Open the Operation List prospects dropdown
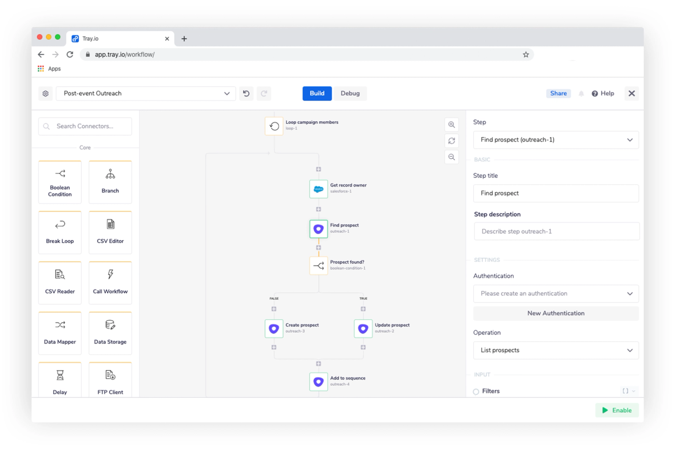 (556, 350)
